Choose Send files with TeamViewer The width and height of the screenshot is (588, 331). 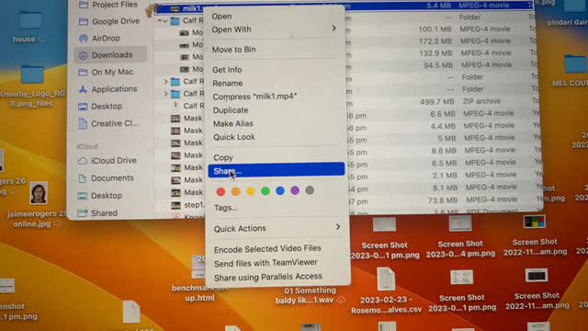coord(266,263)
